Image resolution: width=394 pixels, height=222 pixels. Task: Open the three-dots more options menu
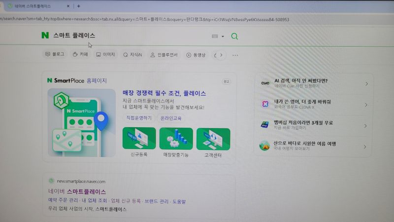point(235,55)
